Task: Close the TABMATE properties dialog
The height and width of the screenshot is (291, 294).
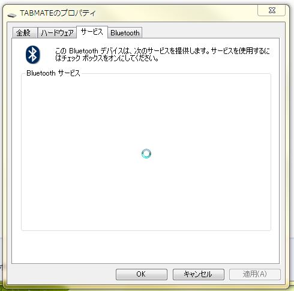Action: (x=272, y=10)
